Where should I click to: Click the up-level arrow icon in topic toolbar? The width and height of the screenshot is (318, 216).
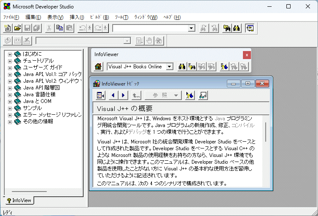136,95
